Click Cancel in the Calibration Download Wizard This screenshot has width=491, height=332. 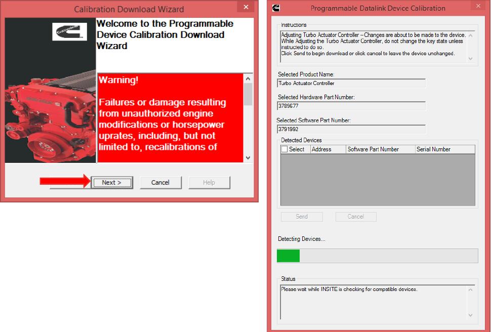[x=160, y=182]
